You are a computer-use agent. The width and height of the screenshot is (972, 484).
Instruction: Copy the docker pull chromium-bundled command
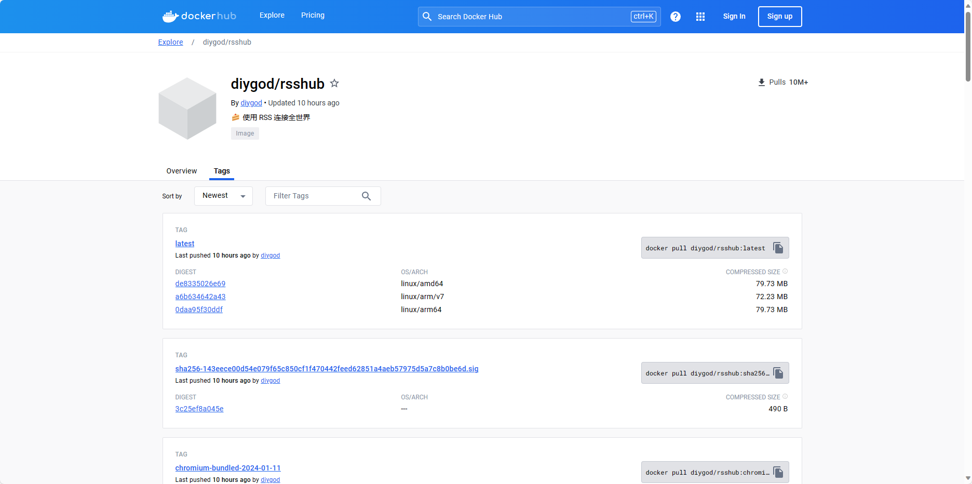(x=778, y=472)
